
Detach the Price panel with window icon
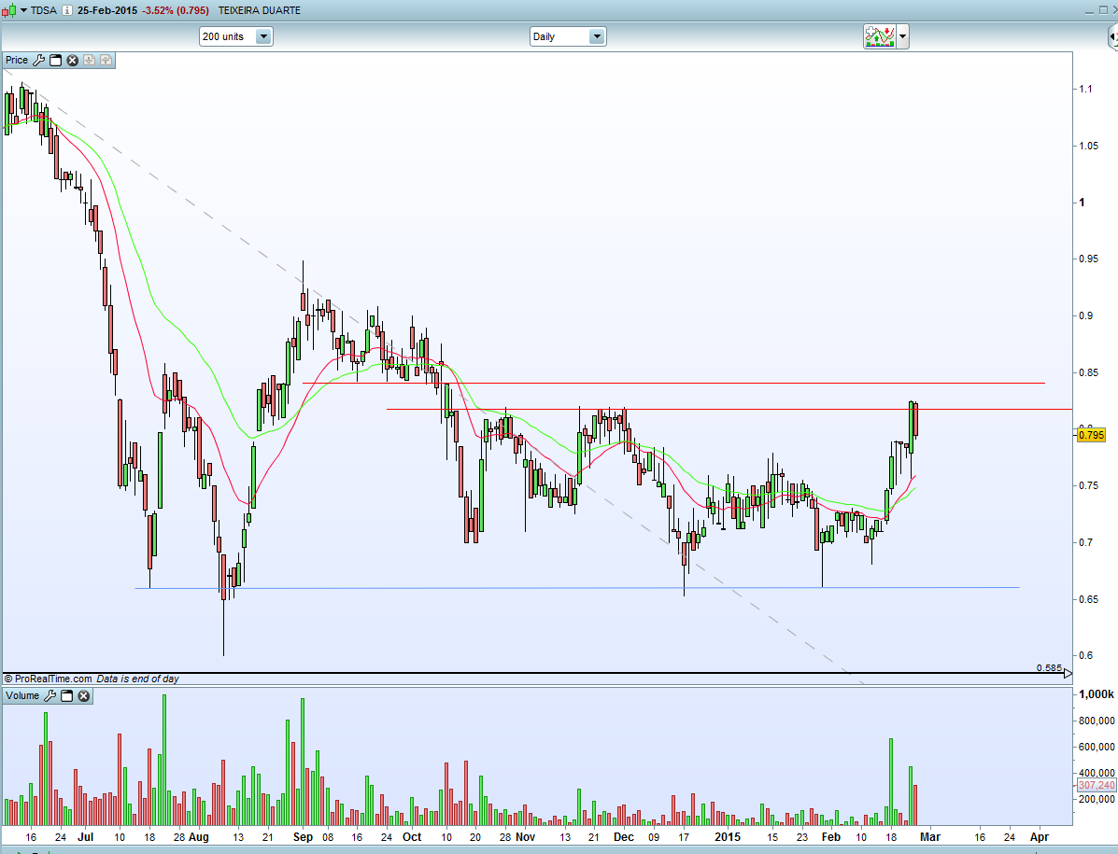click(x=56, y=61)
